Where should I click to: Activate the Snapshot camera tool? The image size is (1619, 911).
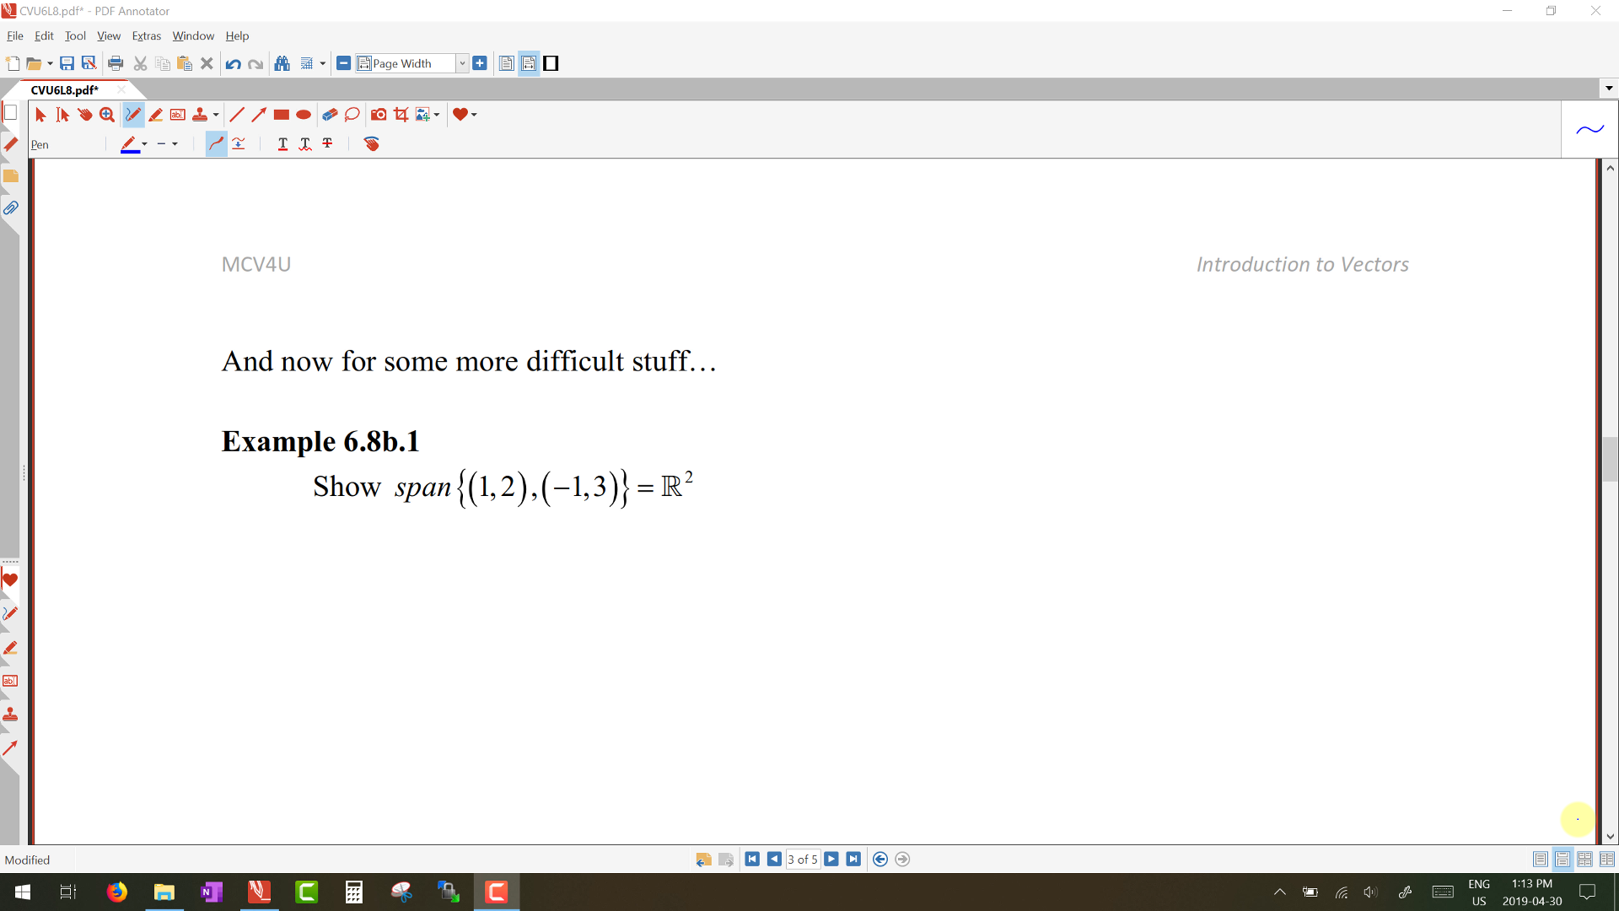pos(379,115)
